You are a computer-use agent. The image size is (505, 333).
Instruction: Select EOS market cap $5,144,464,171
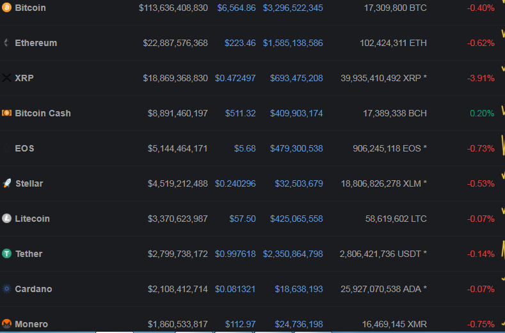[178, 148]
